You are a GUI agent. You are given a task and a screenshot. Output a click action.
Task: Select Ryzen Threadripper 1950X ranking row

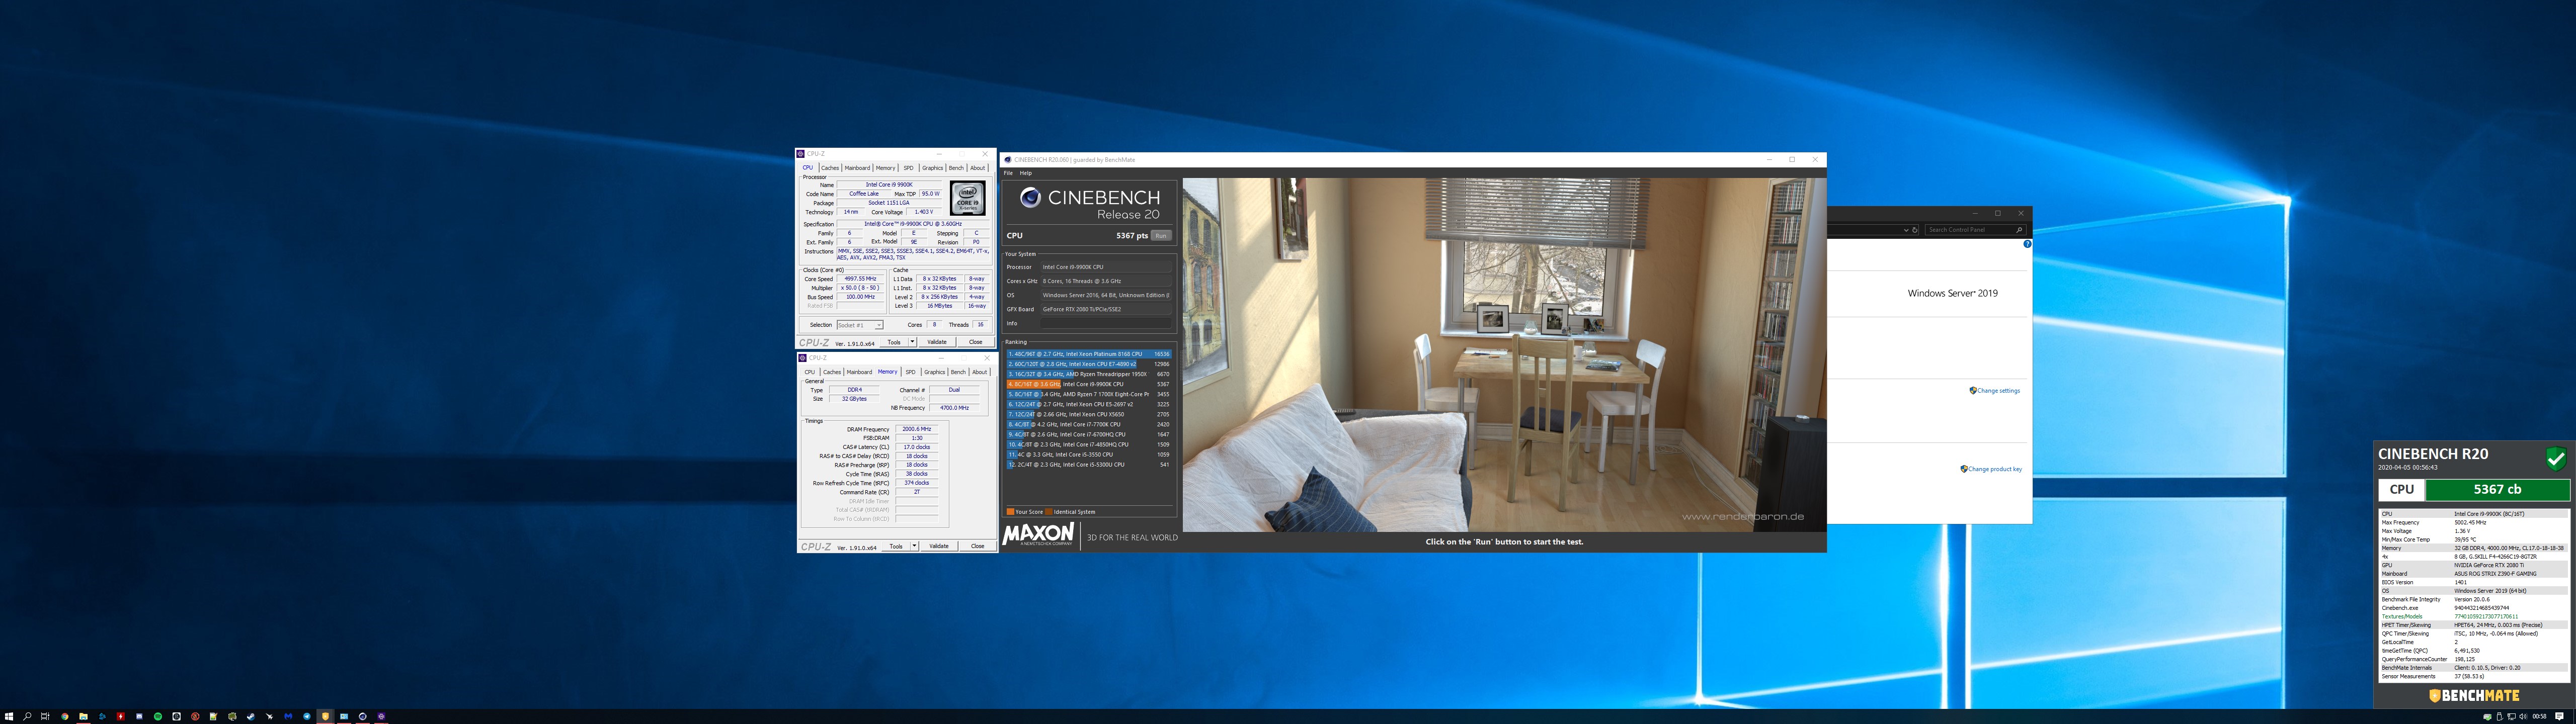(x=1089, y=374)
